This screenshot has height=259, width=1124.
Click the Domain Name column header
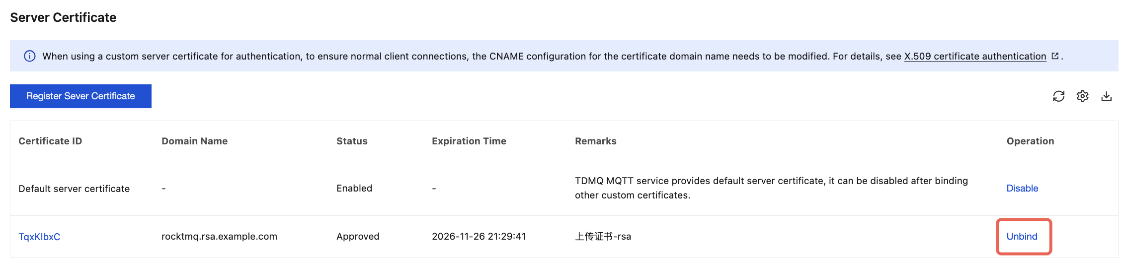coord(194,141)
